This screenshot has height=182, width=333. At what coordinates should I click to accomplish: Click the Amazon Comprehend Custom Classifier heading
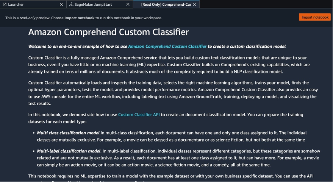[108, 32]
